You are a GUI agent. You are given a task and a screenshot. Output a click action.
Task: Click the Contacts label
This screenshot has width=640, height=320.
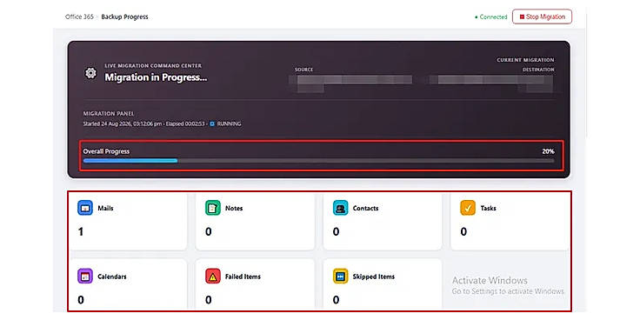(366, 208)
